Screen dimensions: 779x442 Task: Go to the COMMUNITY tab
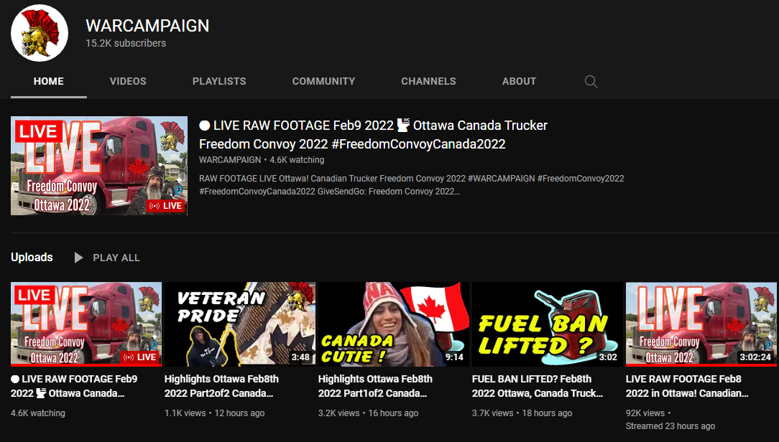323,81
